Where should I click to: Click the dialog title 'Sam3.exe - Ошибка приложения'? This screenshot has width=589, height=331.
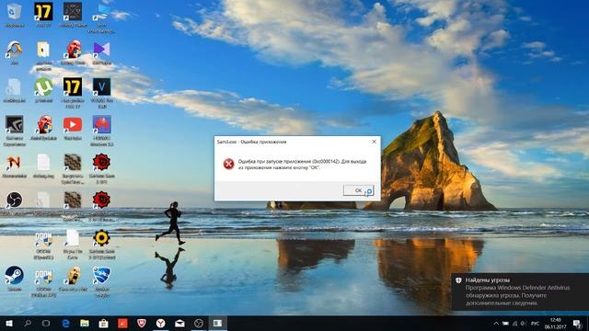point(251,142)
